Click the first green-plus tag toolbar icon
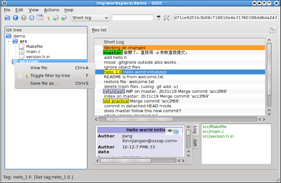 [x=56, y=18]
